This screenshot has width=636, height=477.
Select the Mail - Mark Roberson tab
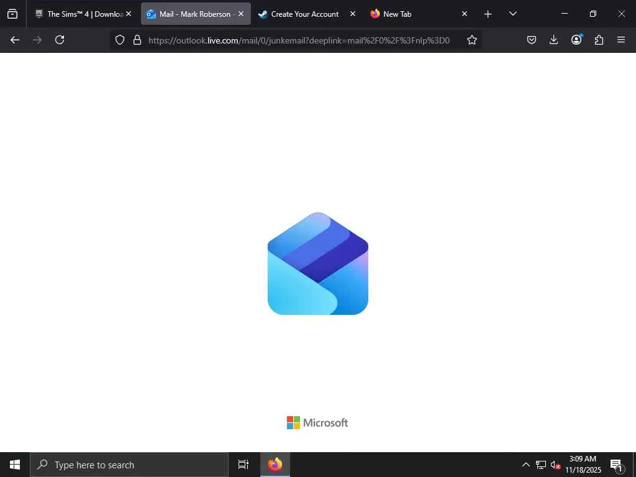[196, 14]
